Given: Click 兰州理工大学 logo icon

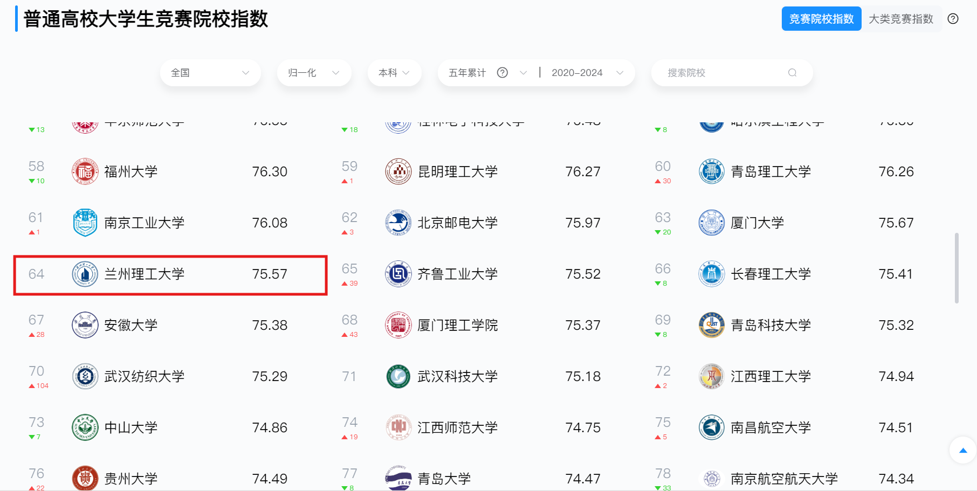Looking at the screenshot, I should (x=85, y=274).
